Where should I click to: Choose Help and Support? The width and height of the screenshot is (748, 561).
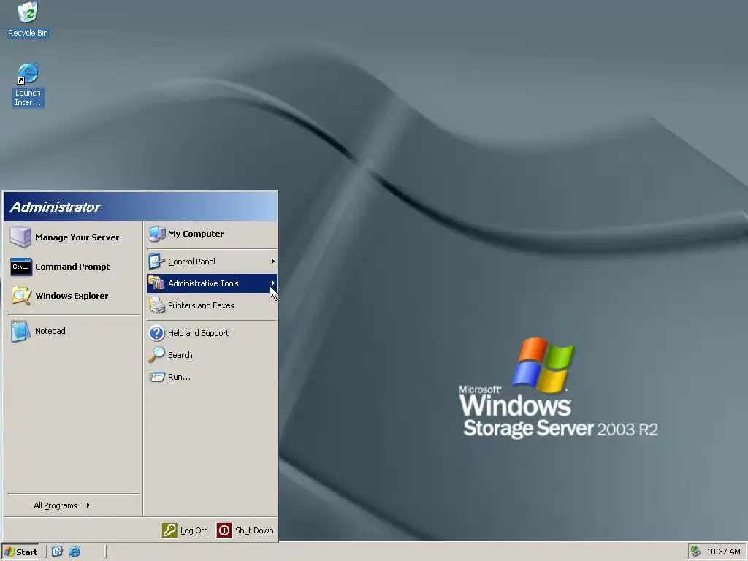click(x=212, y=333)
